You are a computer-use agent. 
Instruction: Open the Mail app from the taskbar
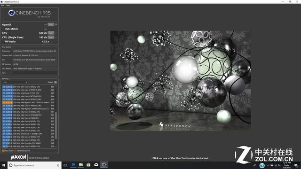pyautogui.click(x=96, y=165)
